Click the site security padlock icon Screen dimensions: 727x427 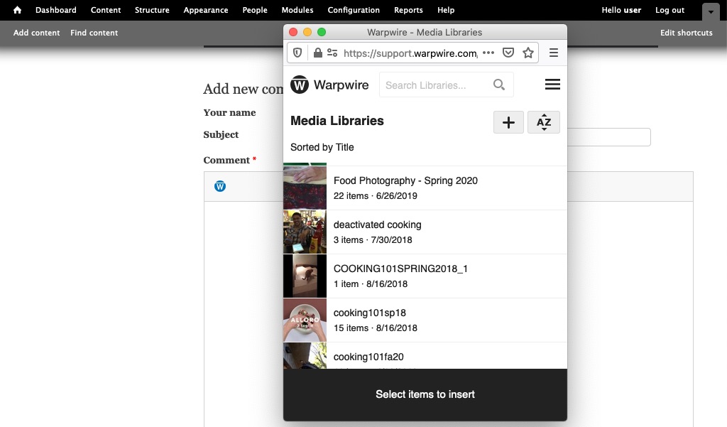[x=317, y=53]
